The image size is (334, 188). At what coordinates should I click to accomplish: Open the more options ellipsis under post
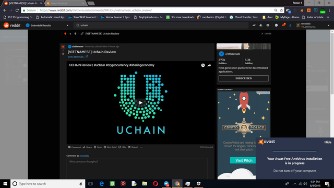[141, 147]
